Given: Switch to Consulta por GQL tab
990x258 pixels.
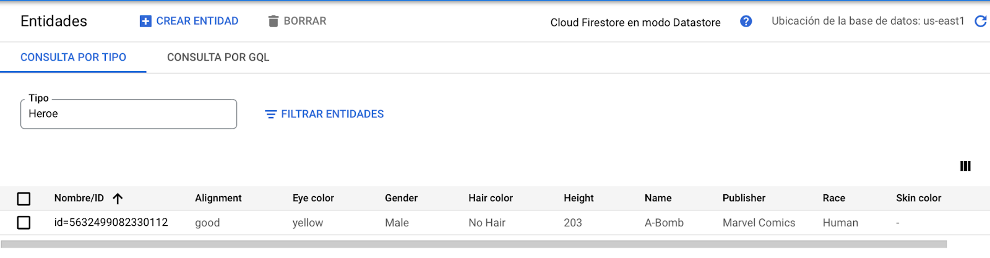Looking at the screenshot, I should [x=218, y=58].
